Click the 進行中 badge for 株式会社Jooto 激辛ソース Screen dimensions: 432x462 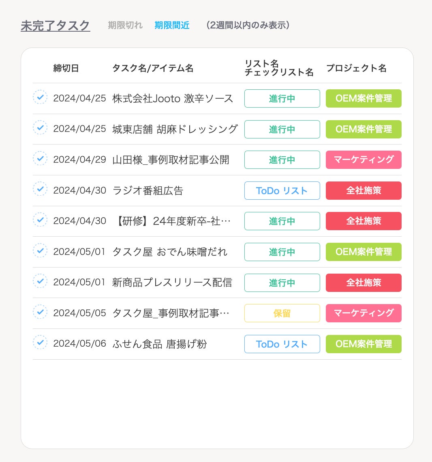(282, 99)
